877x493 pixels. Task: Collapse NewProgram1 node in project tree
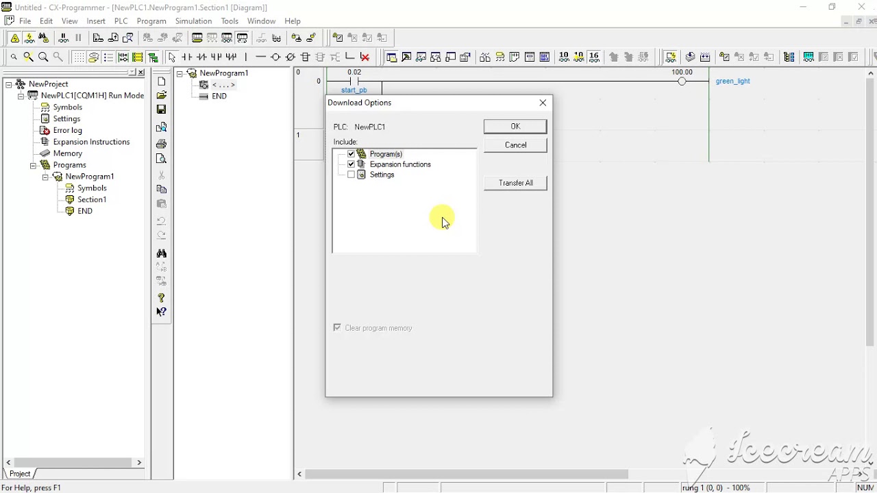coord(45,177)
